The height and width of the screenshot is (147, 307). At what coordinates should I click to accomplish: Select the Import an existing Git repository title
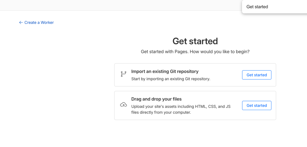click(165, 71)
